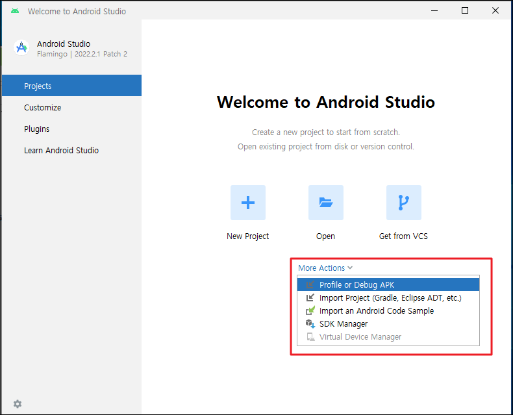This screenshot has height=415, width=513.
Task: Click the Get from VCS branch icon
Action: click(403, 203)
